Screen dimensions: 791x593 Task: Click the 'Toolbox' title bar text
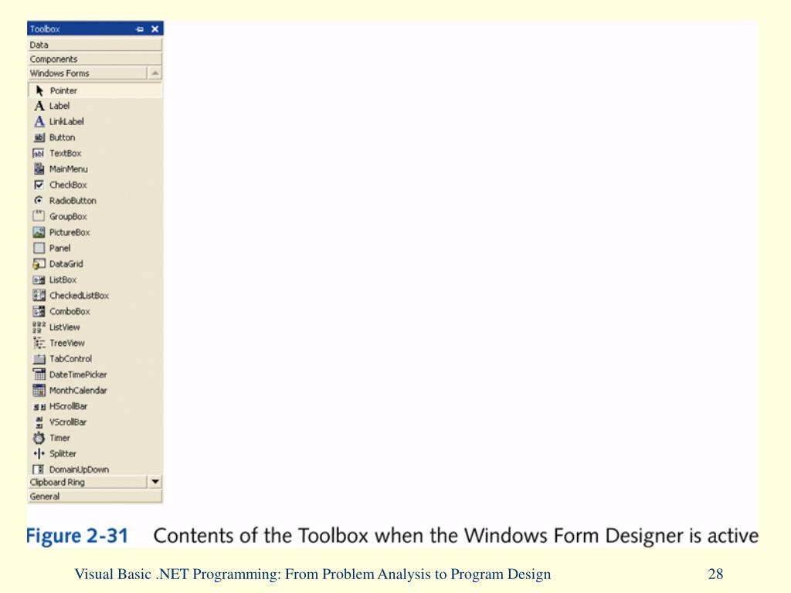tap(45, 29)
